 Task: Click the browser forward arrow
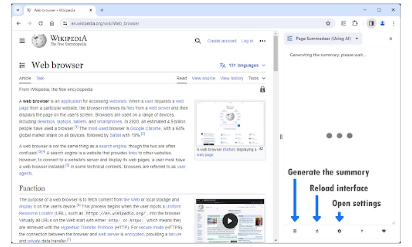(x=29, y=23)
